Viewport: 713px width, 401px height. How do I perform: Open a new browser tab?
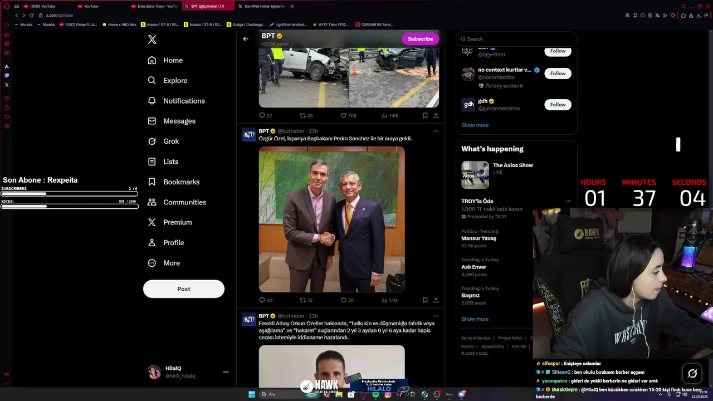click(292, 6)
